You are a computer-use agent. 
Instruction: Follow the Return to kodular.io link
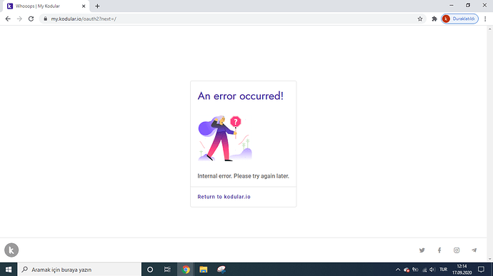click(224, 197)
